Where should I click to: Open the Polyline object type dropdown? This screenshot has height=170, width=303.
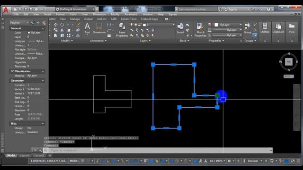click(19, 23)
